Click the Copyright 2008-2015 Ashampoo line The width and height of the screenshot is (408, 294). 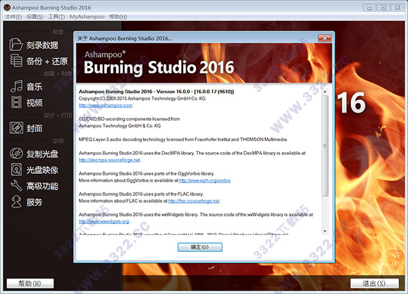point(142,98)
